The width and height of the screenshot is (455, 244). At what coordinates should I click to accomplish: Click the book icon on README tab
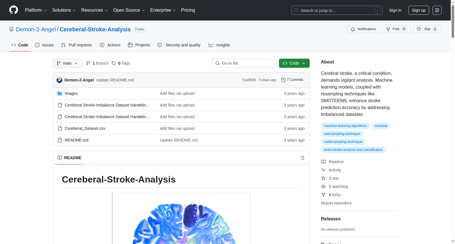pyautogui.click(x=60, y=158)
